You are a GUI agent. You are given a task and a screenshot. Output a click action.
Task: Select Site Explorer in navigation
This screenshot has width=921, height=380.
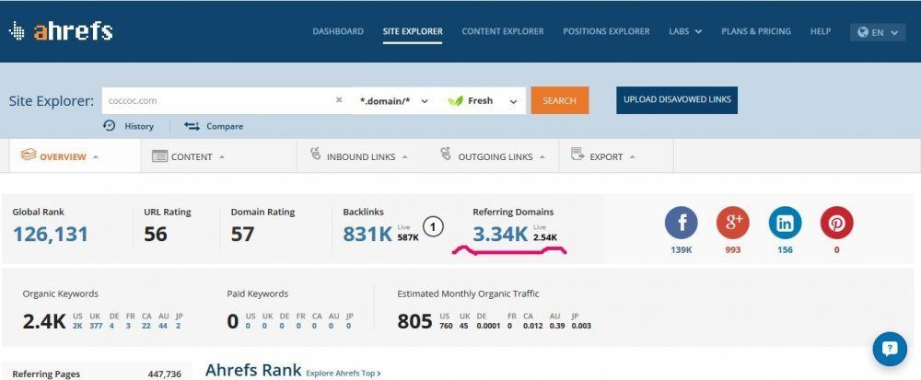[x=413, y=31]
